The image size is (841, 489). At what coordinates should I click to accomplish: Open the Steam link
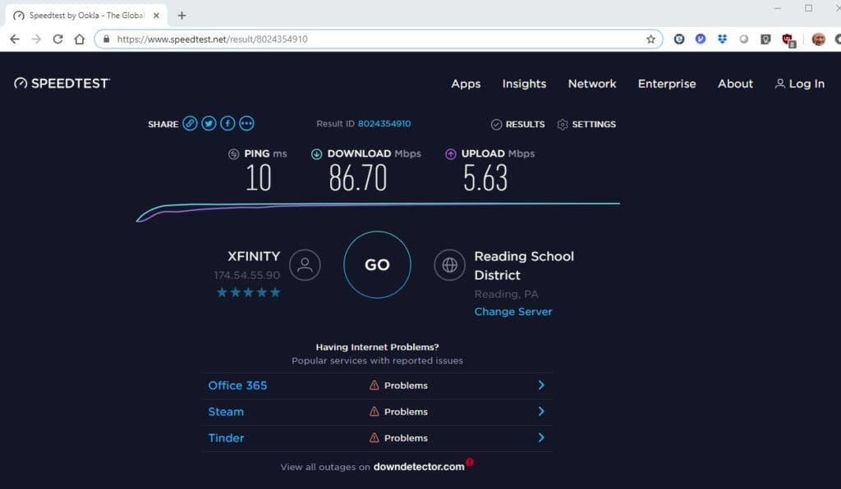(226, 412)
